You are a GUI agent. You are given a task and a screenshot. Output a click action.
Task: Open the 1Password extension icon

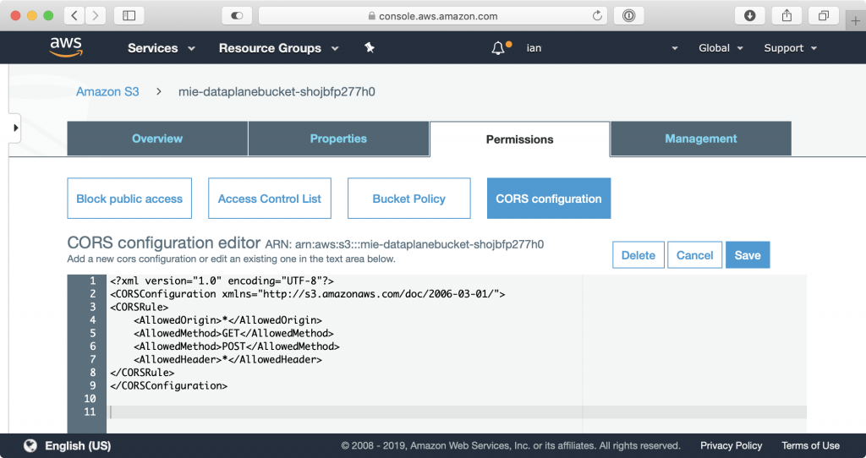click(628, 15)
